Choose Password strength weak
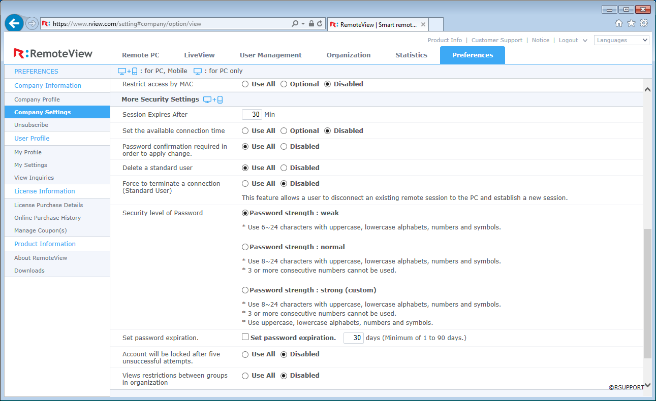The height and width of the screenshot is (401, 656). [245, 213]
